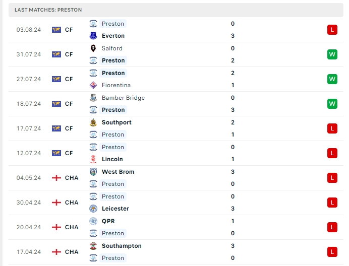Click the Fiorentina club crest icon
This screenshot has width=349, height=266.
[x=93, y=85]
